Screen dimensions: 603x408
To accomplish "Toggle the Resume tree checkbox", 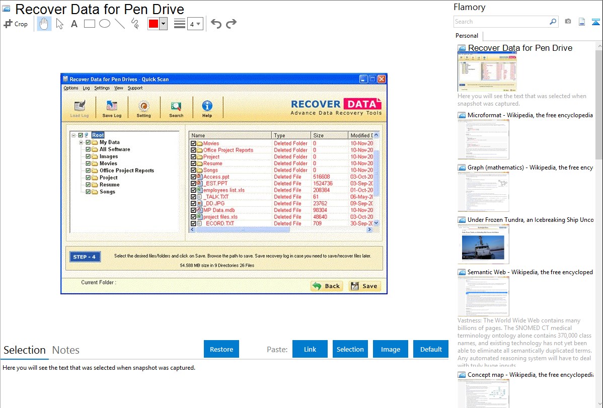I will click(88, 185).
